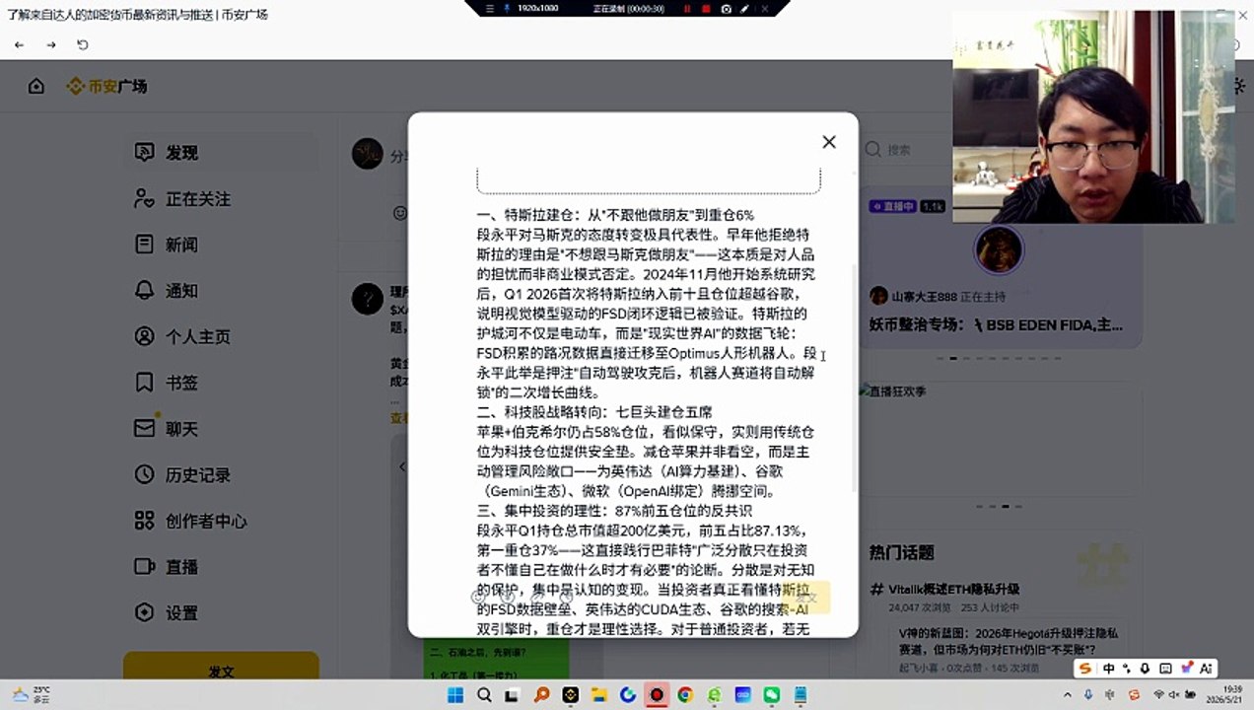
Task: Click the post author avatar behind popup
Action: [368, 153]
